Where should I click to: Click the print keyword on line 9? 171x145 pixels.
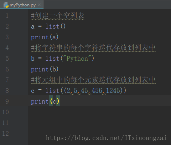click(x=40, y=101)
